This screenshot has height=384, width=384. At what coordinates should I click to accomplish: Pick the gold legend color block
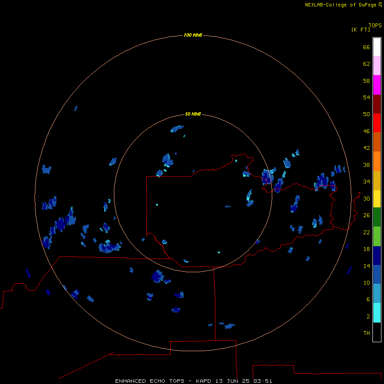click(377, 180)
